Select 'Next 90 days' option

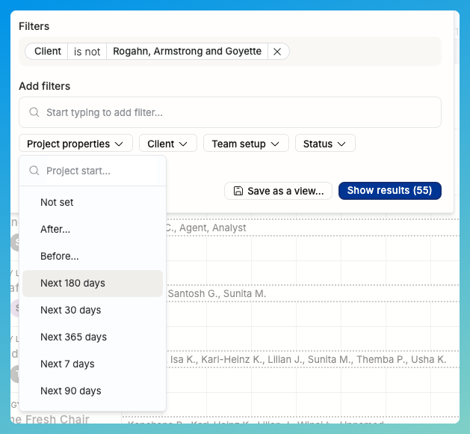point(70,391)
